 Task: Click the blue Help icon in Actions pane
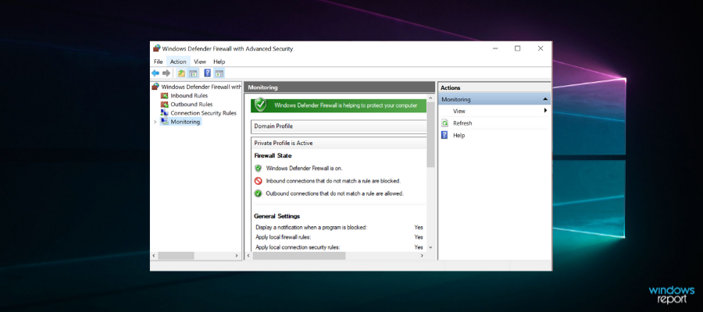point(444,135)
